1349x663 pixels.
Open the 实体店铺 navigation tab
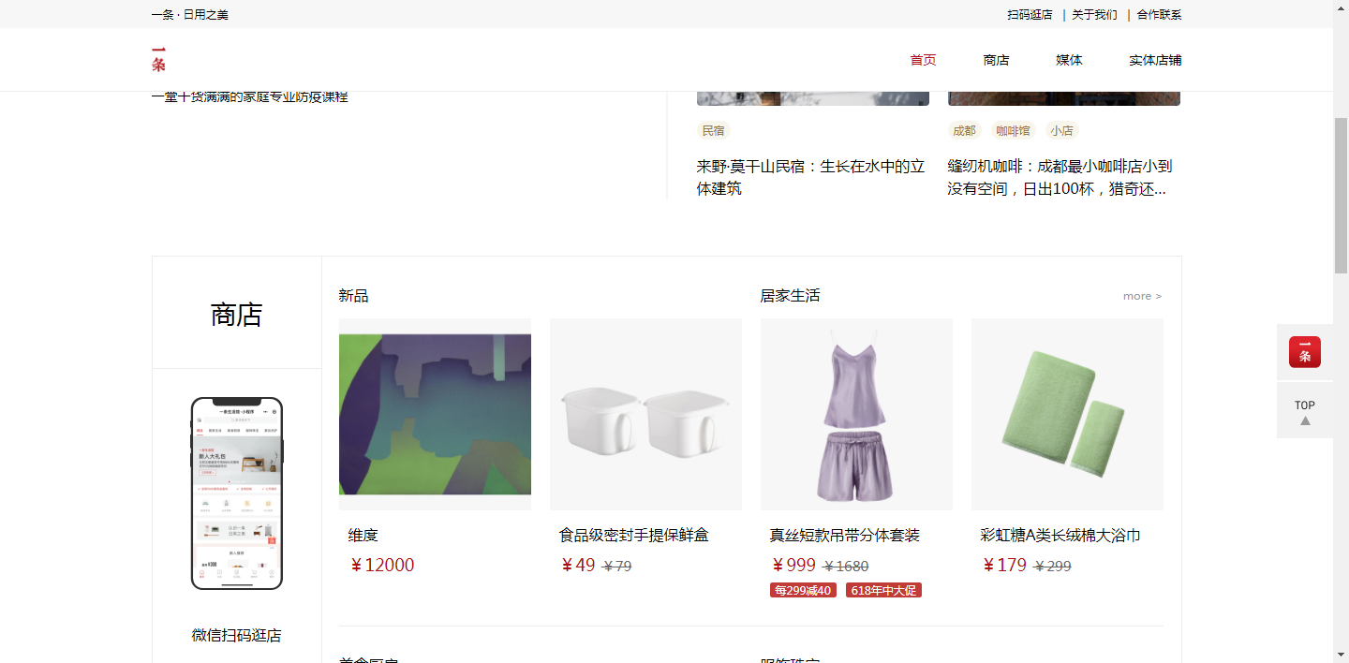(x=1155, y=60)
